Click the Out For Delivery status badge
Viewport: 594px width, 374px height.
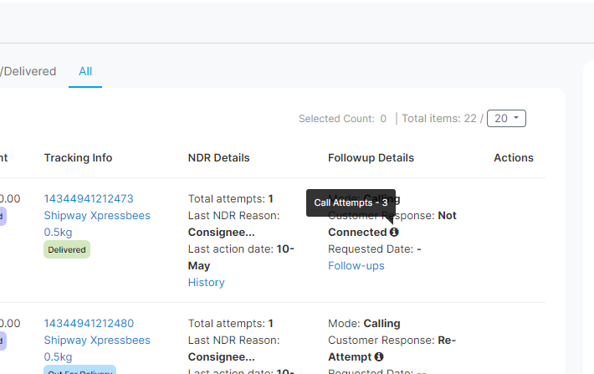(80, 370)
